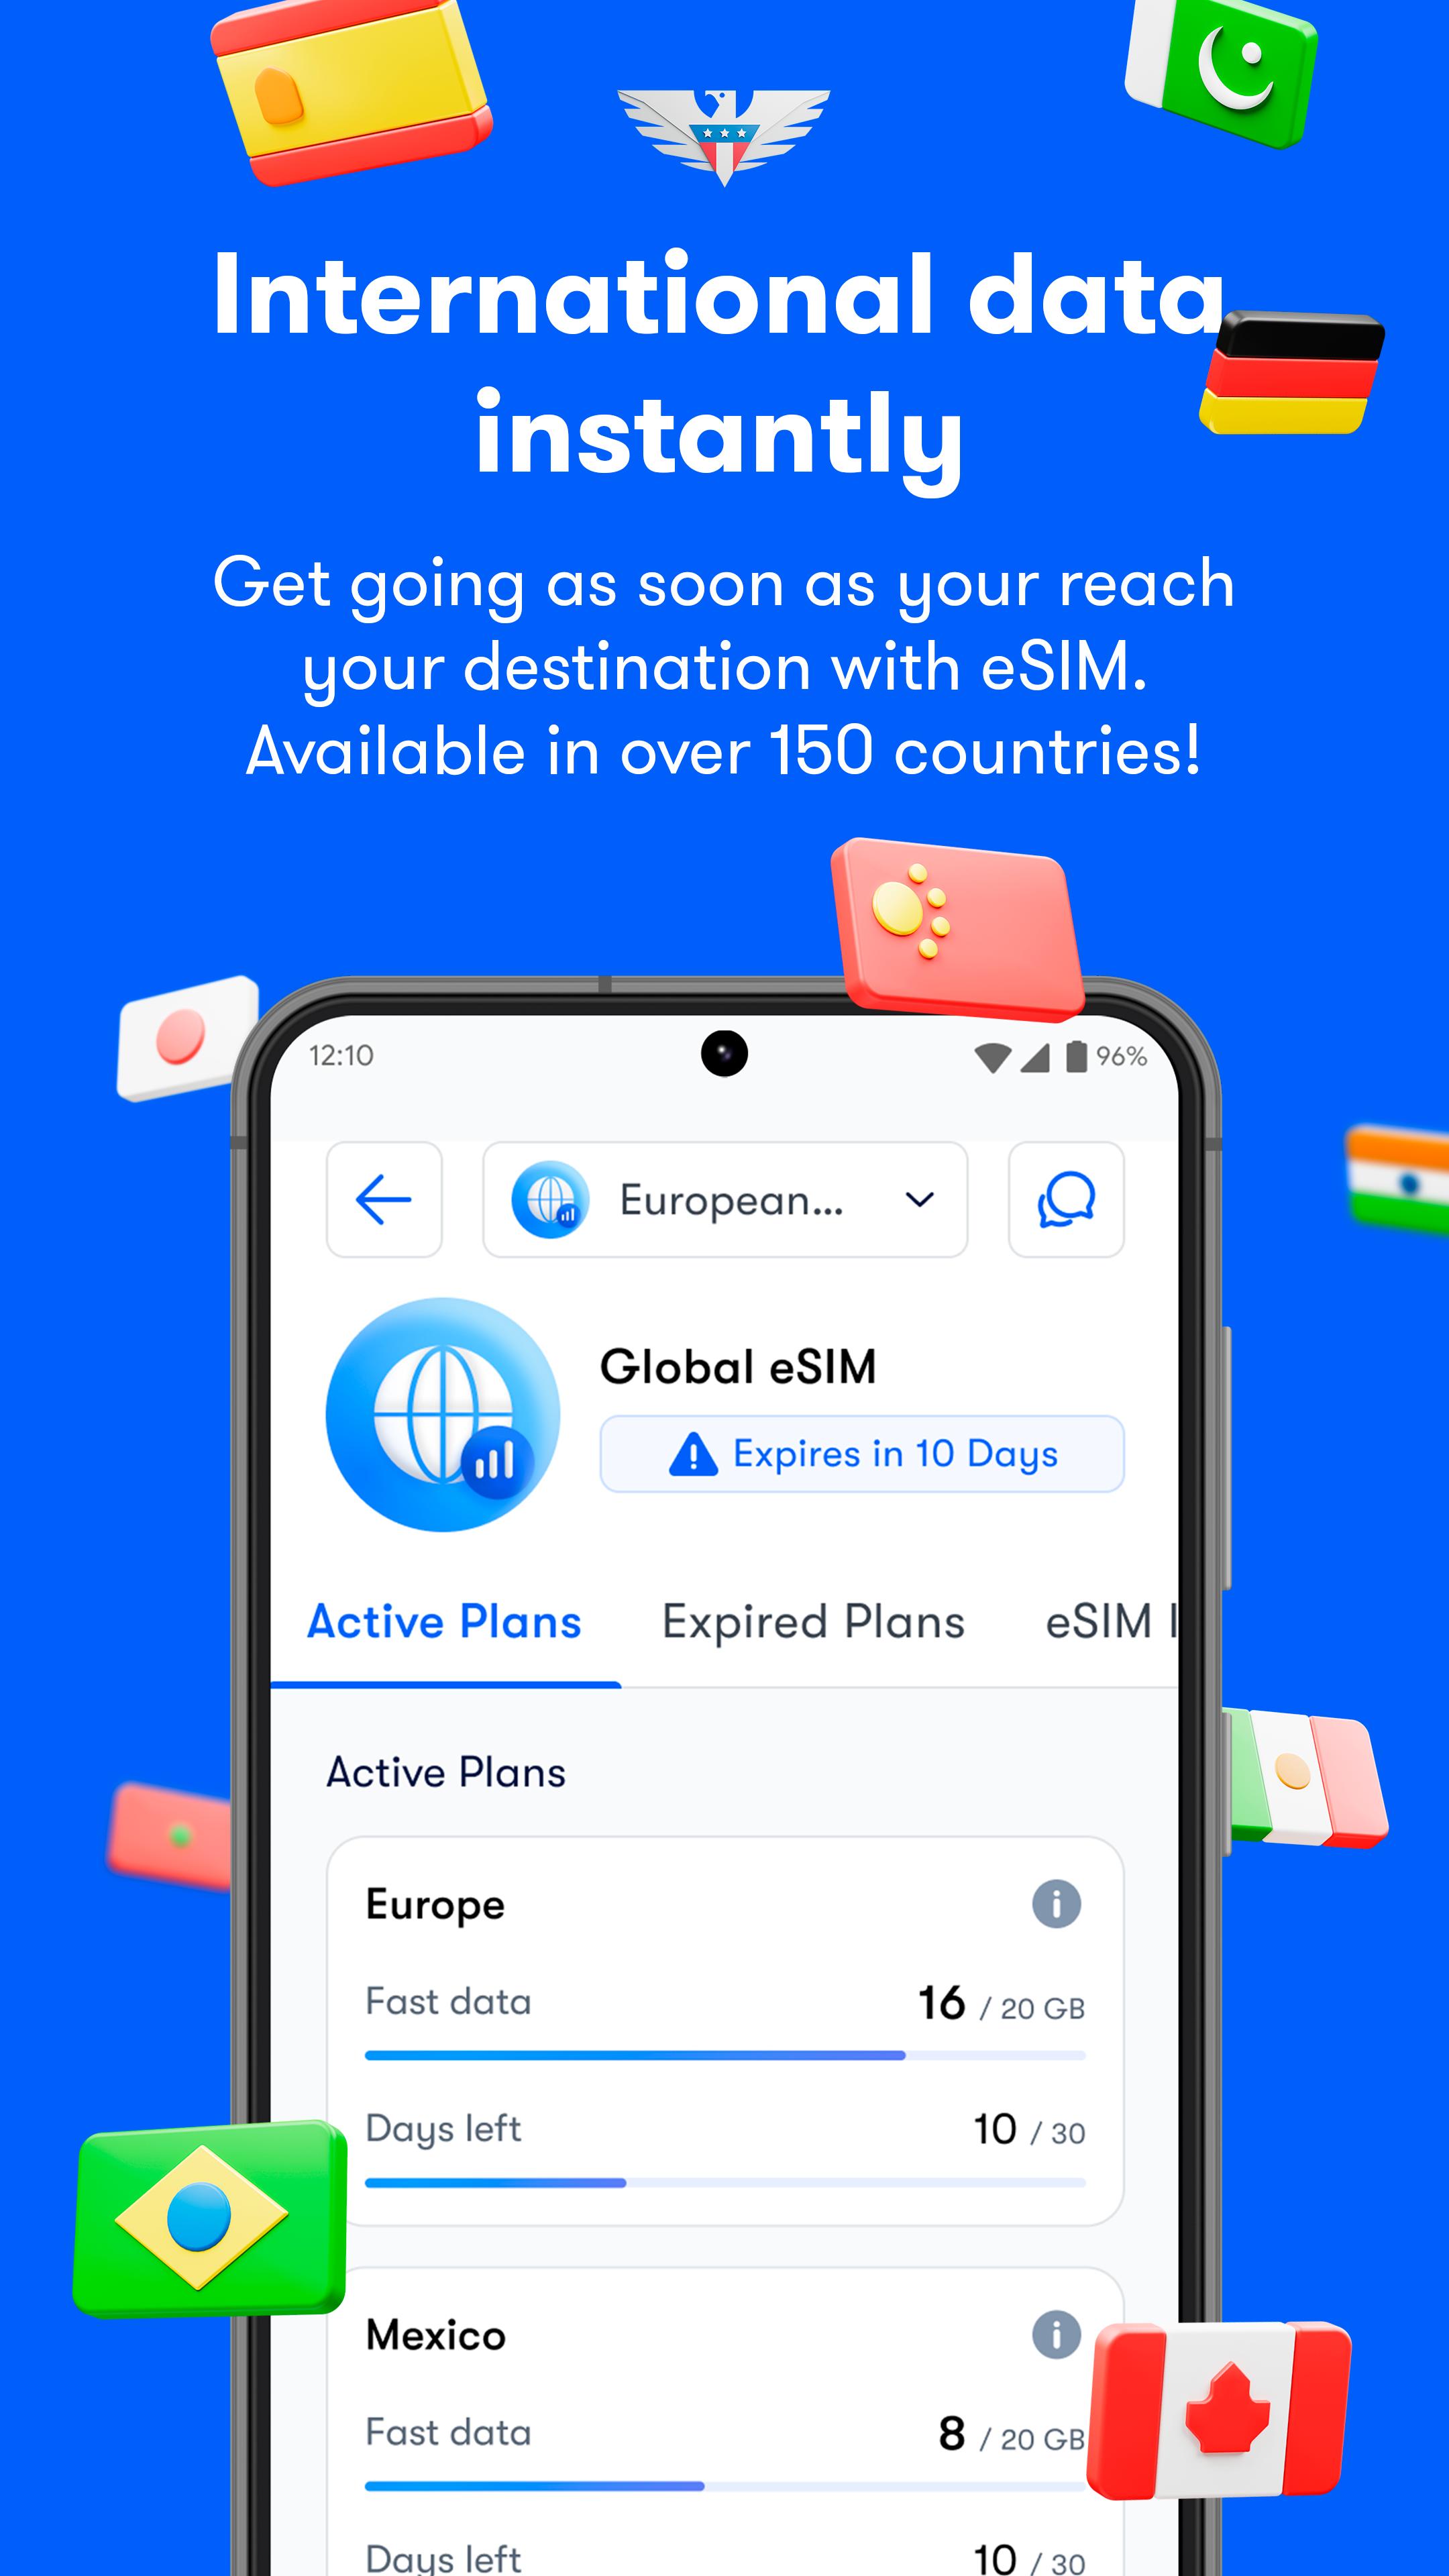
Task: Tap the back arrow navigation icon
Action: pos(386,1199)
